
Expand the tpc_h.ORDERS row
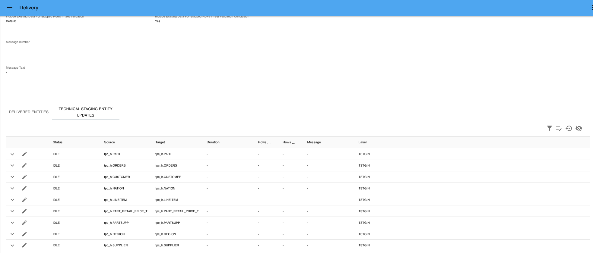(12, 165)
